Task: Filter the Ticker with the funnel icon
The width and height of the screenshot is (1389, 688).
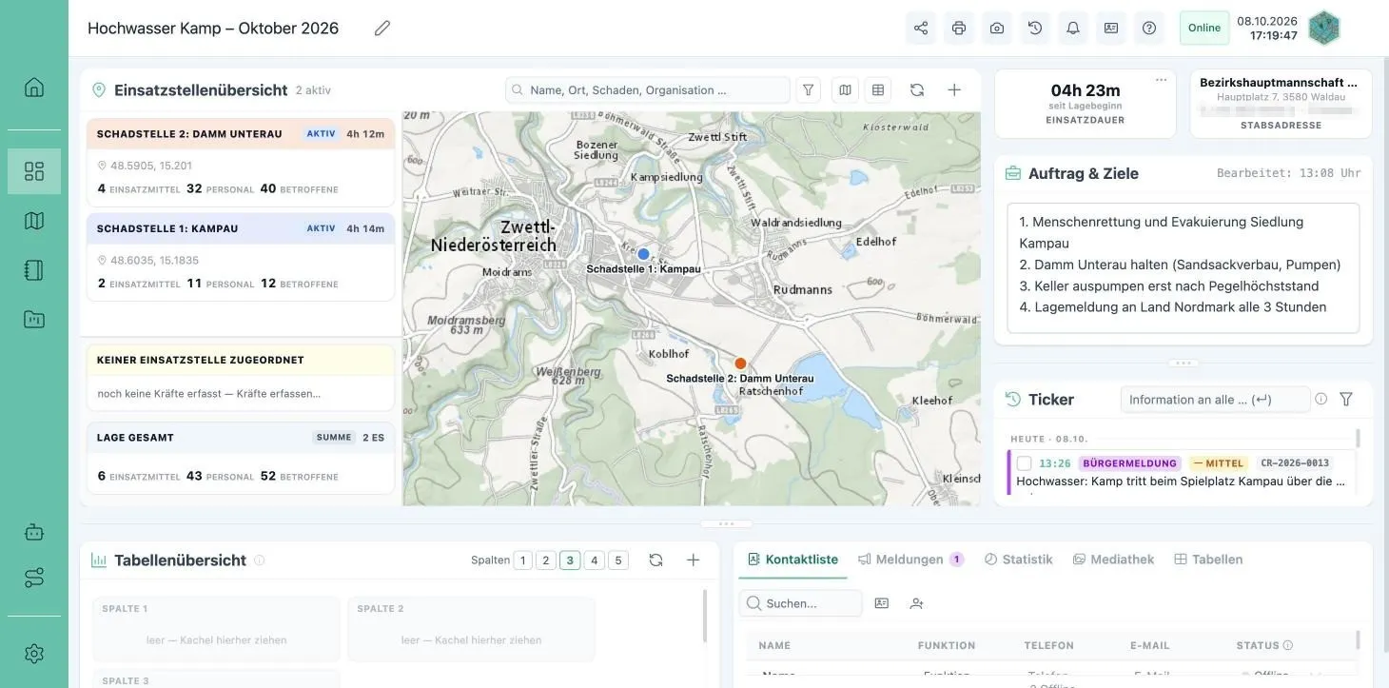Action: (1346, 400)
